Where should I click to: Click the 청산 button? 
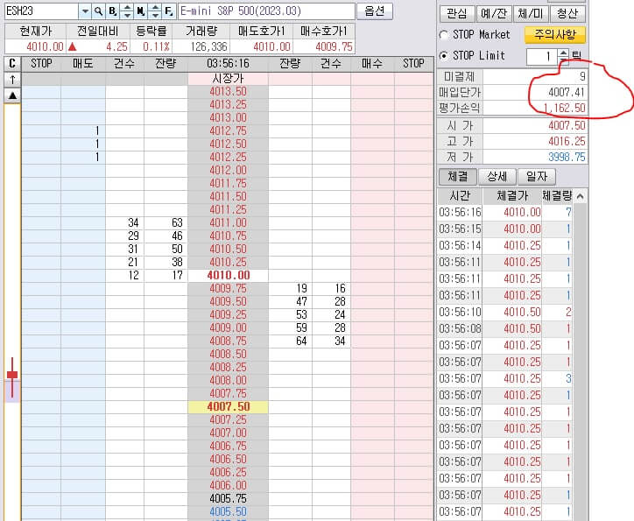(x=567, y=14)
